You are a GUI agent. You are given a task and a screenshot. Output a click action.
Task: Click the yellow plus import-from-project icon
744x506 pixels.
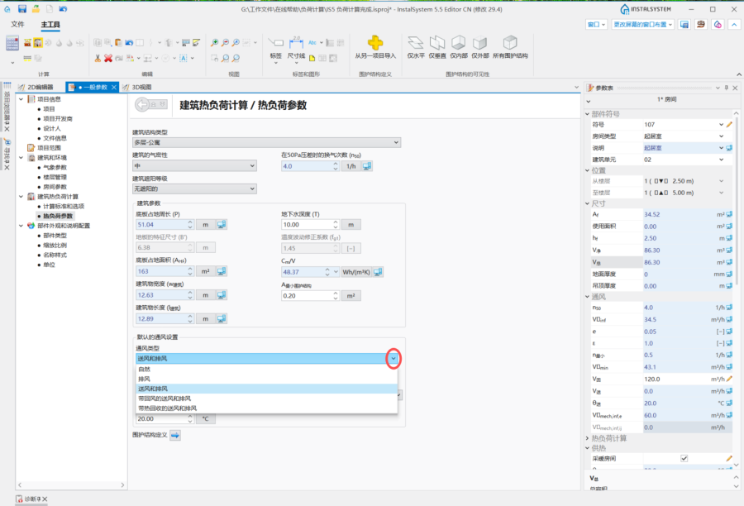375,43
